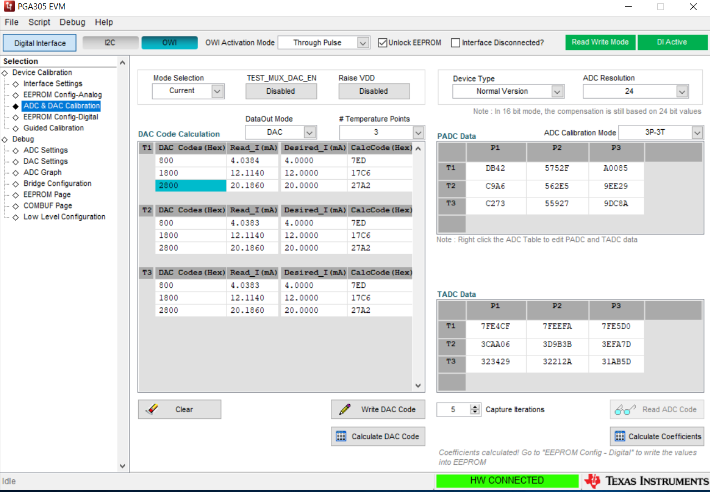Click the PGA305 EVM title bar app icon
Image resolution: width=710 pixels, height=492 pixels.
(9, 7)
